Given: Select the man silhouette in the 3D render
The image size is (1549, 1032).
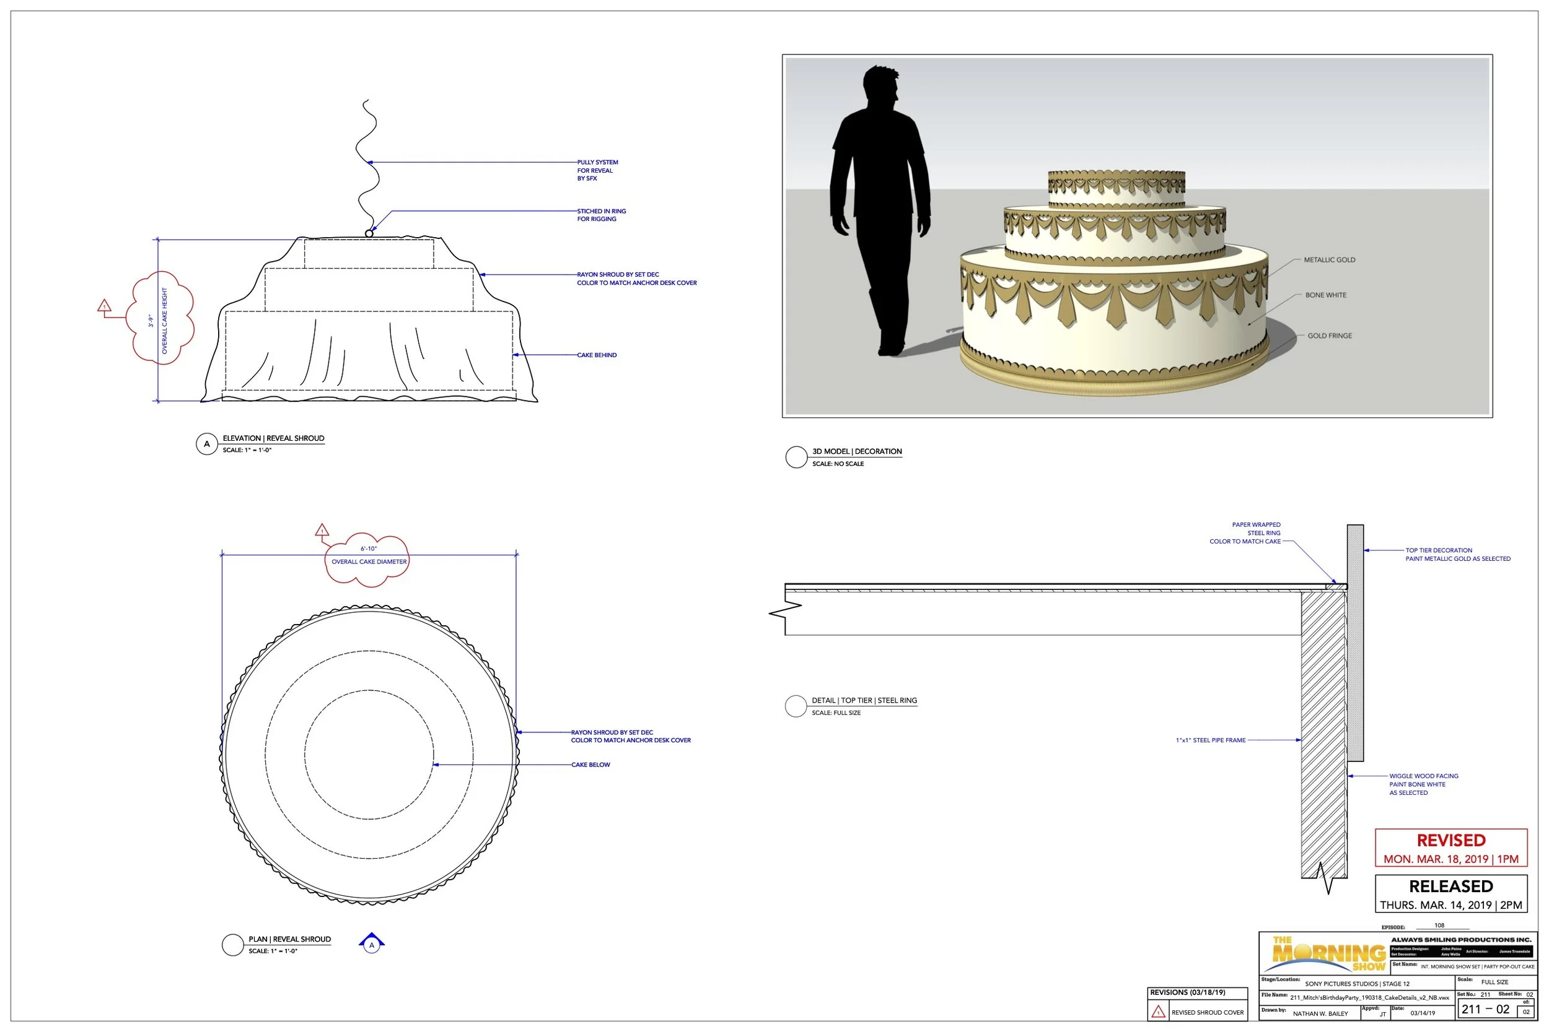Looking at the screenshot, I should point(880,210).
